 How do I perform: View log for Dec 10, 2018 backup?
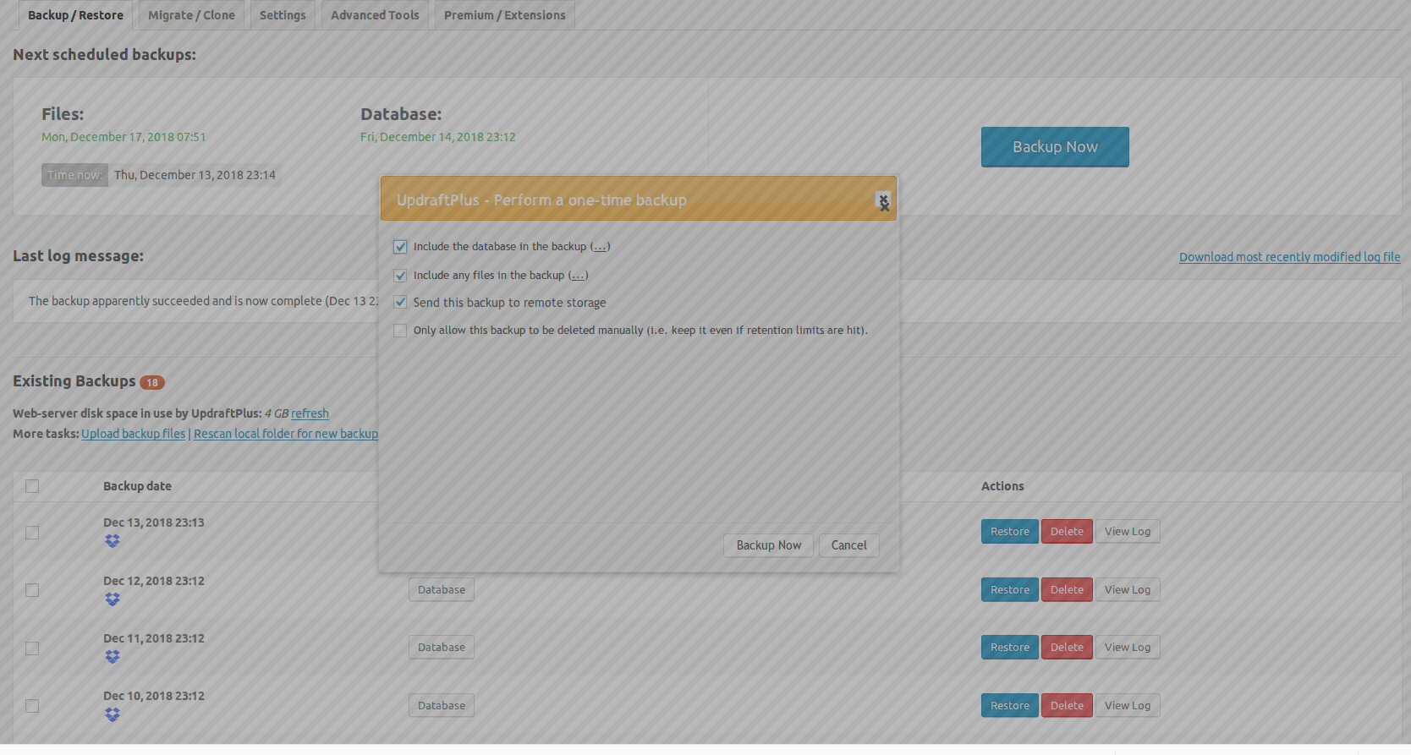pyautogui.click(x=1128, y=706)
